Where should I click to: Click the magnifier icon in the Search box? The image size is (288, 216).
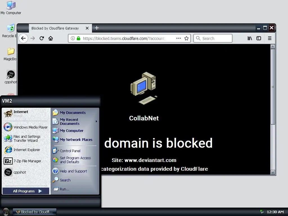(x=198, y=38)
